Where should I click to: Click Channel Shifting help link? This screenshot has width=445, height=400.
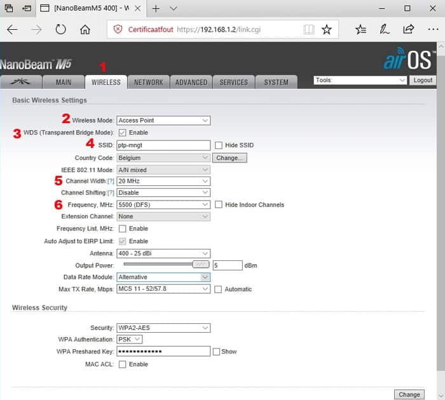(x=111, y=193)
